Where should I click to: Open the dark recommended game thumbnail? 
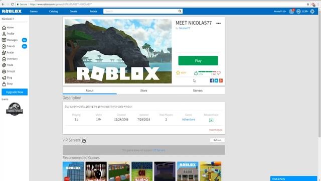[x=165, y=171]
